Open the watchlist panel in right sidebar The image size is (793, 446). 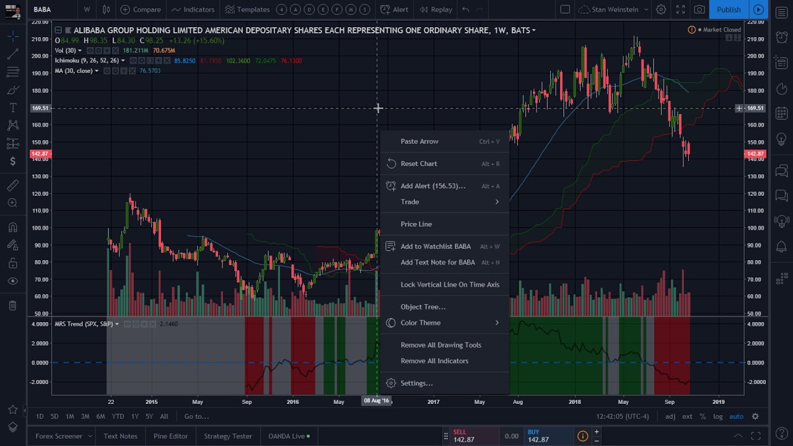click(x=781, y=13)
